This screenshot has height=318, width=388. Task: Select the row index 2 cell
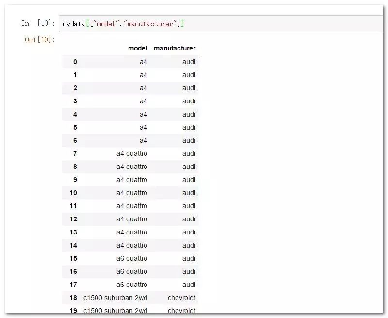click(x=75, y=88)
